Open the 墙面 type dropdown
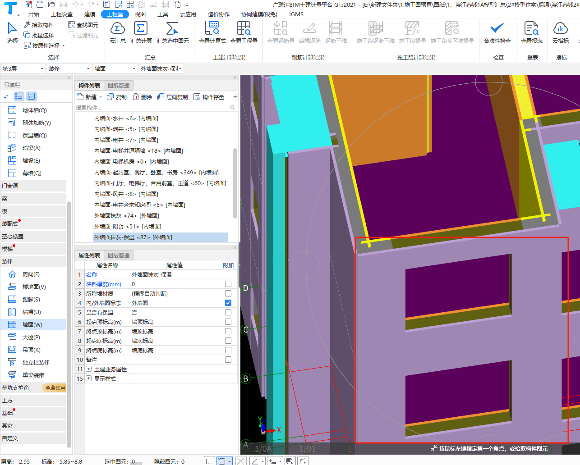 [x=115, y=69]
